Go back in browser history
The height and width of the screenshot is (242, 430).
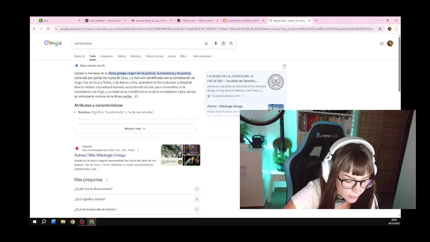34,29
